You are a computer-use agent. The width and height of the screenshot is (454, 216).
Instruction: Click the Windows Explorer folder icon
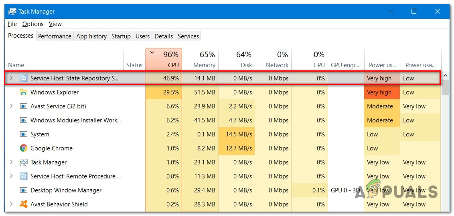click(24, 92)
